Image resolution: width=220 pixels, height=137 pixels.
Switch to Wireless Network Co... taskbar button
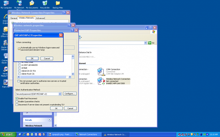[x=115, y=135]
